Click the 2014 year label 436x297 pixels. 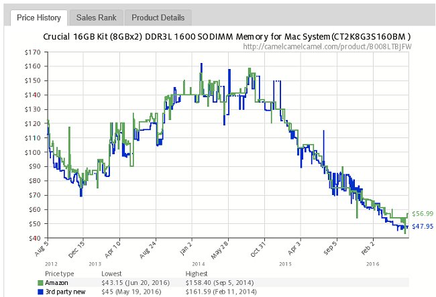pyautogui.click(x=198, y=263)
